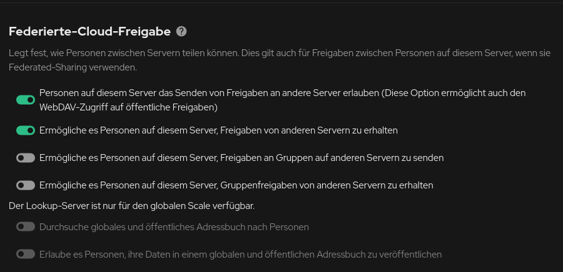Click the Federierte-Cloud-Freigabe heading
The image size is (563, 272).
(89, 31)
